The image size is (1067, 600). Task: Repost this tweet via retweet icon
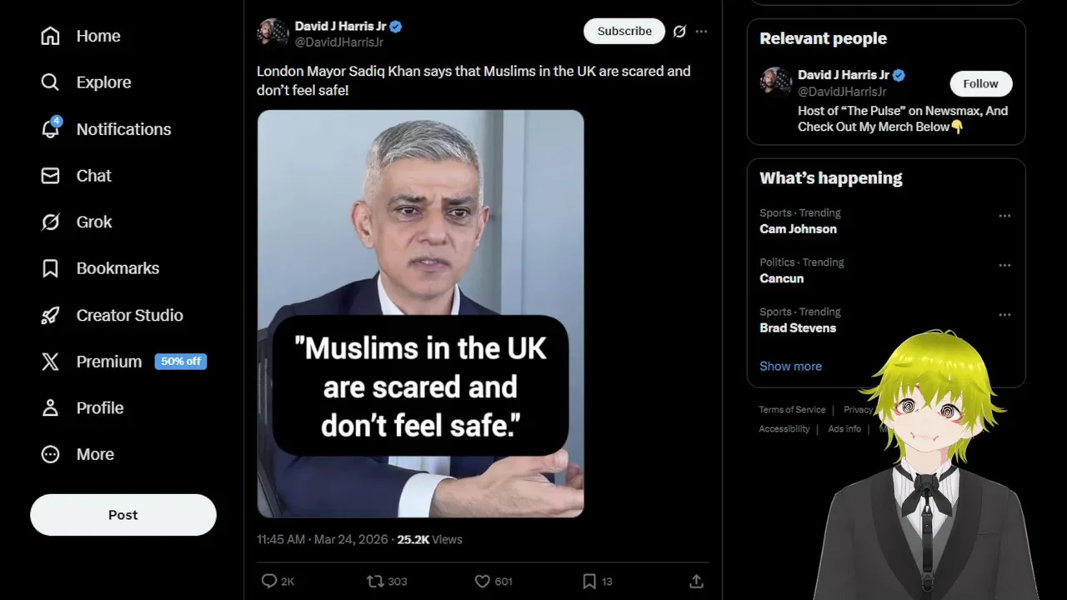coord(376,581)
